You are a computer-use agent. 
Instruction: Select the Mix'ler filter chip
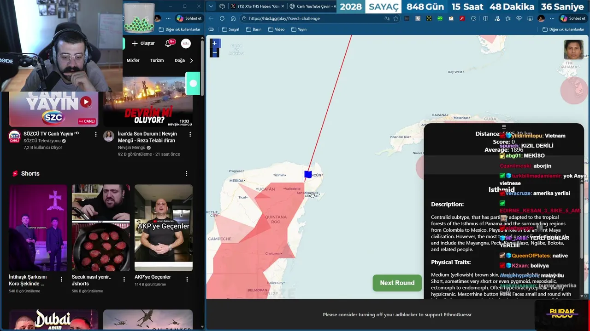click(133, 60)
